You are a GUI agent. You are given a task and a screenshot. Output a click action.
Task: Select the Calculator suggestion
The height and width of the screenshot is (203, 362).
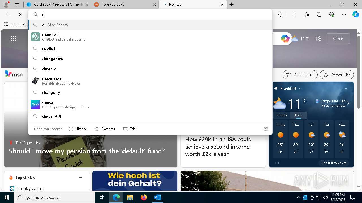coord(150,81)
